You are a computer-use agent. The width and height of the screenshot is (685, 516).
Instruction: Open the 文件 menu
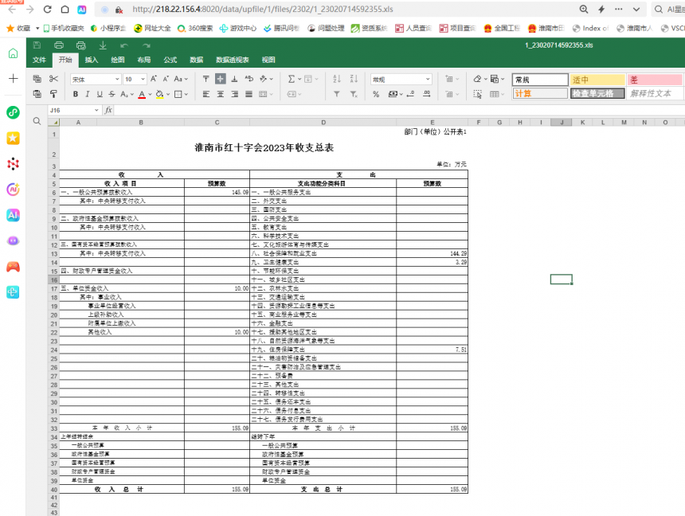coord(39,60)
